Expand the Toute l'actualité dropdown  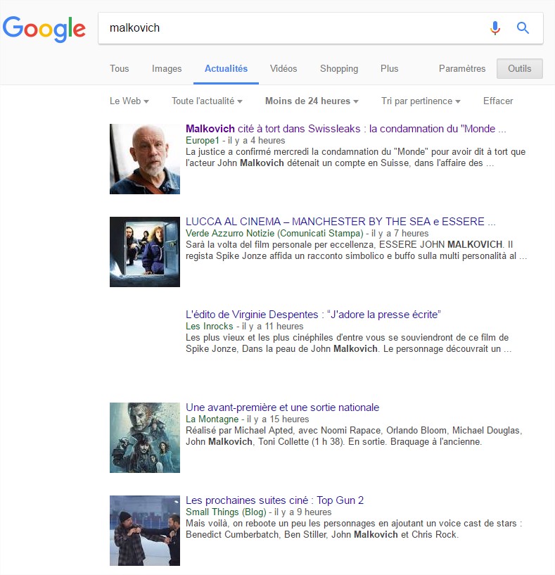click(x=207, y=101)
